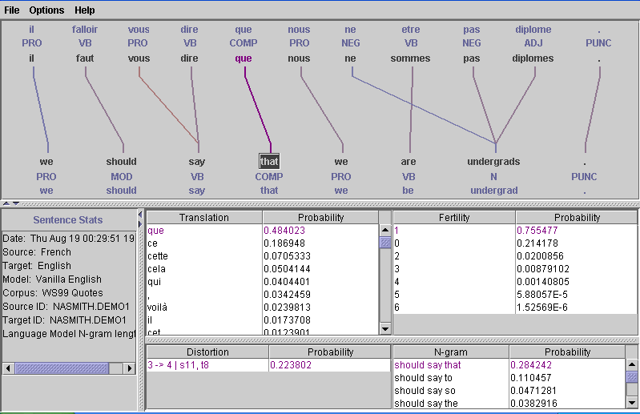
Task: Click the Sentence Stats scroll-right arrow
Action: [x=129, y=368]
